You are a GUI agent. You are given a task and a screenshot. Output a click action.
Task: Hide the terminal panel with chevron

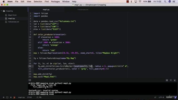(x=171, y=80)
